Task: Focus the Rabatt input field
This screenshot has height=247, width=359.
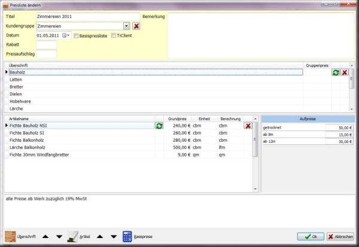Action: click(46, 45)
